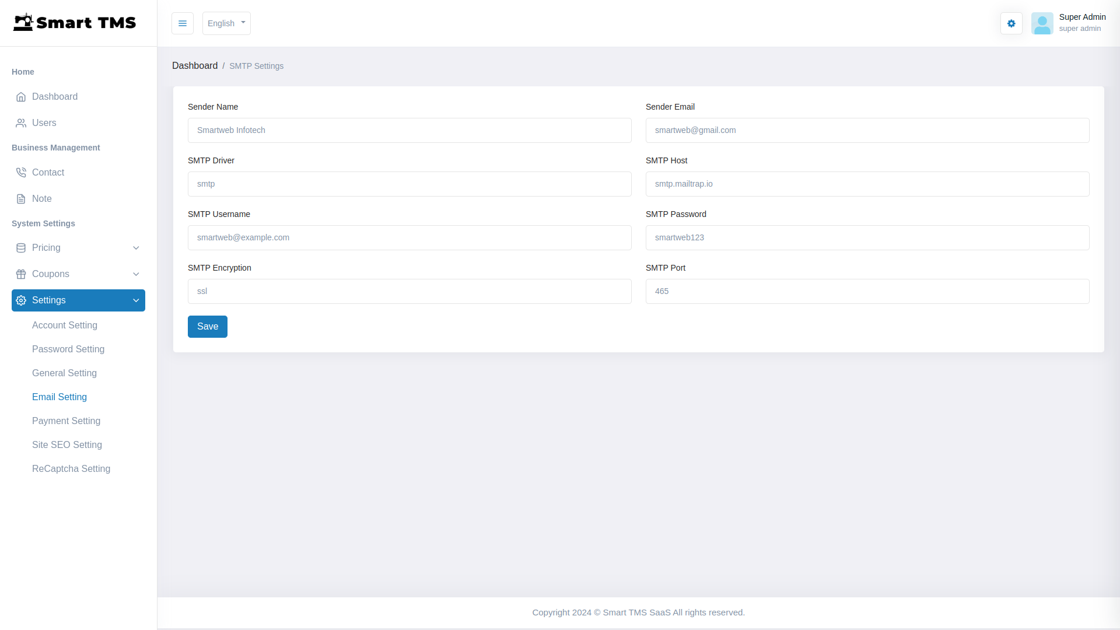Screen dimensions: 1120x630
Task: Click inside the SMTP Host input field
Action: coord(867,184)
